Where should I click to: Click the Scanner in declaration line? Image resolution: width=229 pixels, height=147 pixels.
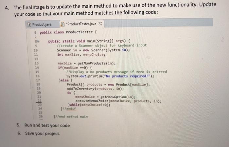pyautogui.click(x=93, y=50)
